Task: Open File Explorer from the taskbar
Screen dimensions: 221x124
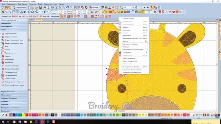Action: pos(25,122)
